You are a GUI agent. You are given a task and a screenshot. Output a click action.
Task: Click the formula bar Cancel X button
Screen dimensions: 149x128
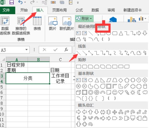pos(45,50)
